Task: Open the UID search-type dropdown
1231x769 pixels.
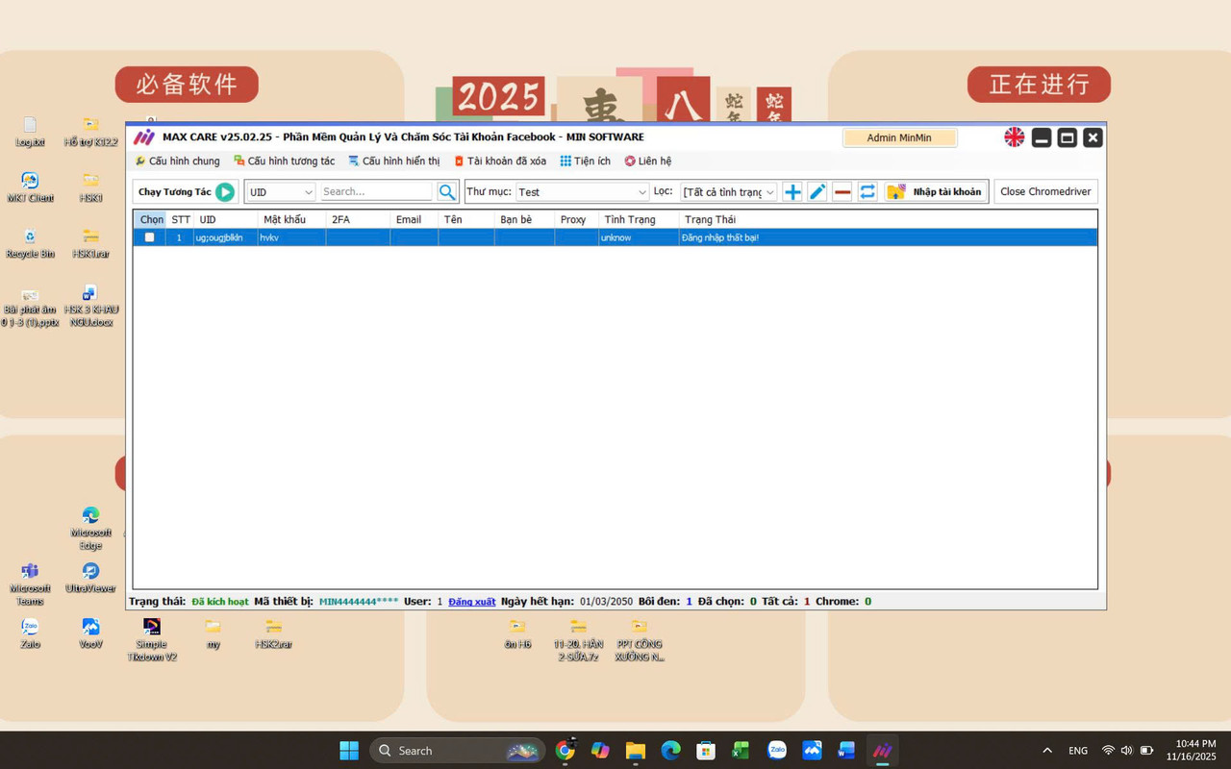Action: pos(280,192)
